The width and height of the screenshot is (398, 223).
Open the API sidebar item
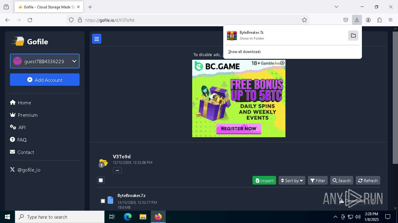(x=18, y=127)
